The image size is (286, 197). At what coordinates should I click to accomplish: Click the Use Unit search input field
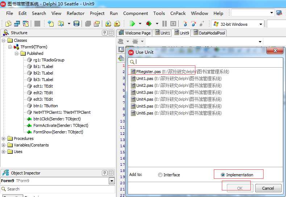point(206,62)
